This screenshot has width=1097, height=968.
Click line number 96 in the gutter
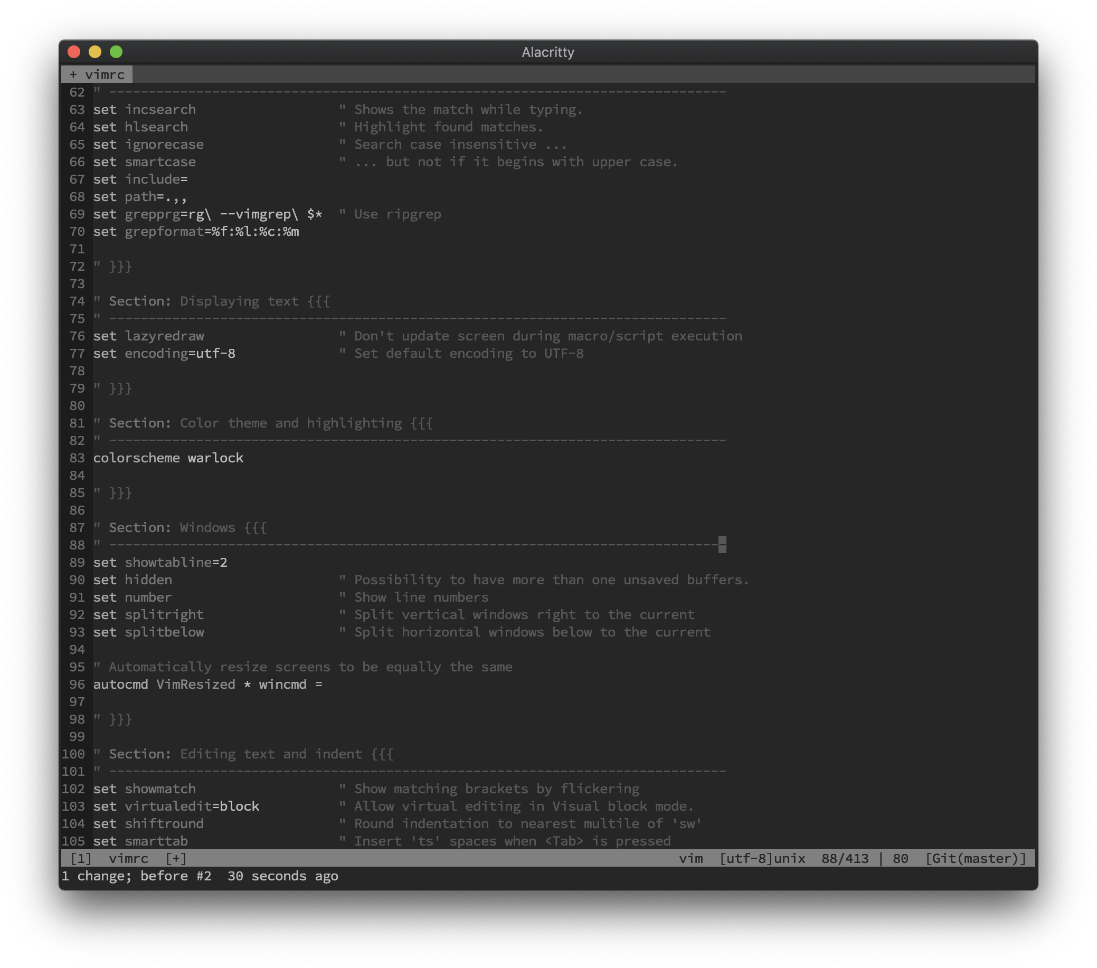[77, 684]
